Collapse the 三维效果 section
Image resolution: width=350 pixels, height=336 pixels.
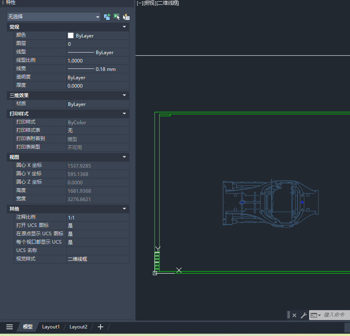click(x=124, y=96)
